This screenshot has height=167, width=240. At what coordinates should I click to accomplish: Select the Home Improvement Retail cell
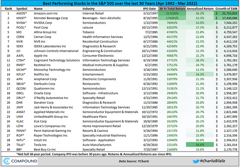[102, 126]
